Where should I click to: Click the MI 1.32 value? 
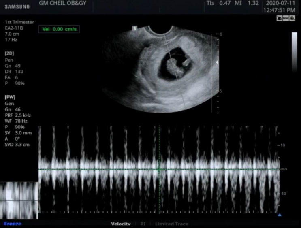point(247,3)
